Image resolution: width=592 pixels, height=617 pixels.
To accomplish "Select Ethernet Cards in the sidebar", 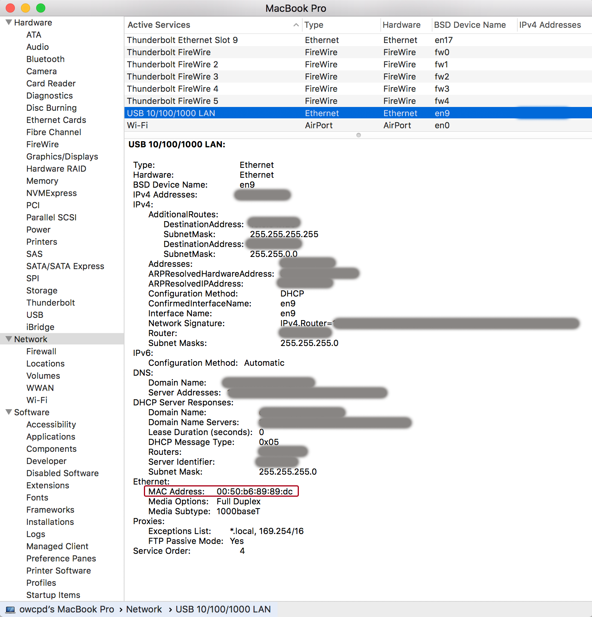I will [56, 120].
